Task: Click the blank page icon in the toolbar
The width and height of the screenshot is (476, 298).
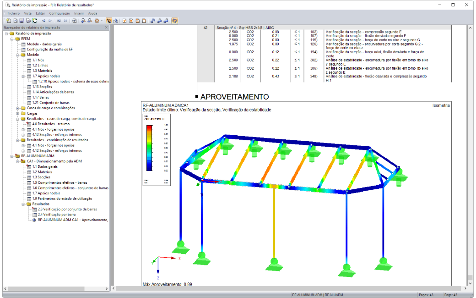Action: pos(144,21)
